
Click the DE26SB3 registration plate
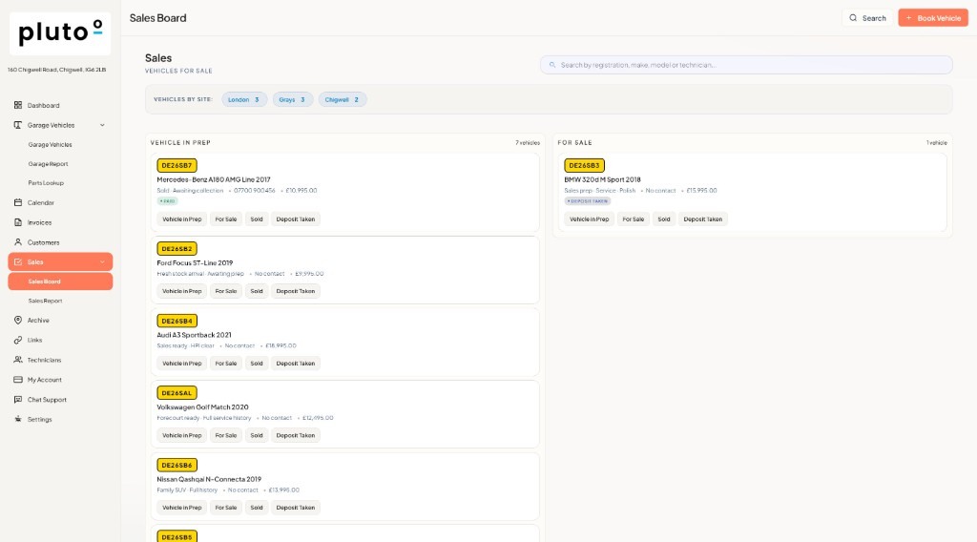tap(585, 166)
